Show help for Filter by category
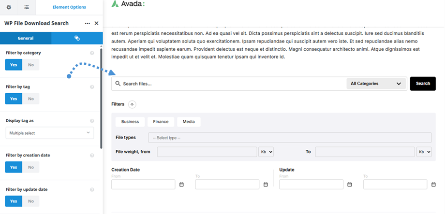 click(x=92, y=53)
